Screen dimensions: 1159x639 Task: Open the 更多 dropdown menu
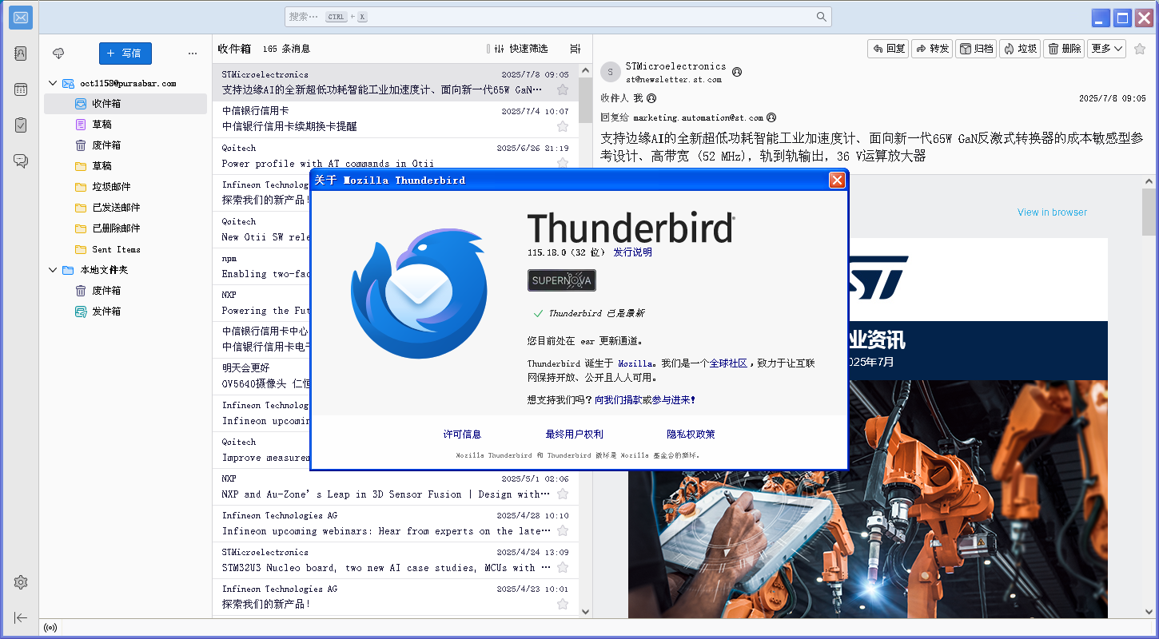tap(1107, 49)
